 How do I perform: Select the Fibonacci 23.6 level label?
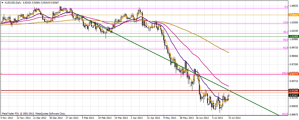286,23
